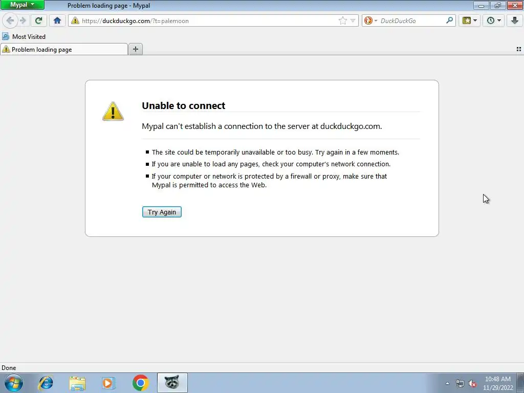This screenshot has height=393, width=524.
Task: Show hidden system tray icons
Action: point(447,384)
